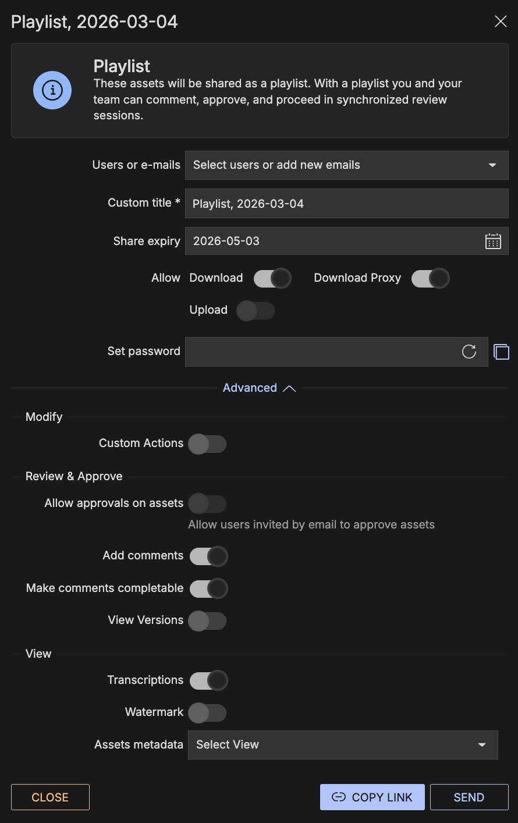Open the Share expiry calendar picker
The height and width of the screenshot is (823, 518).
492,241
